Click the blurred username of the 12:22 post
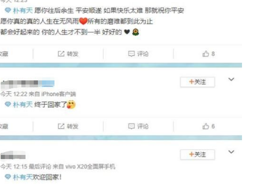The image size is (262, 187). [x=28, y=84]
